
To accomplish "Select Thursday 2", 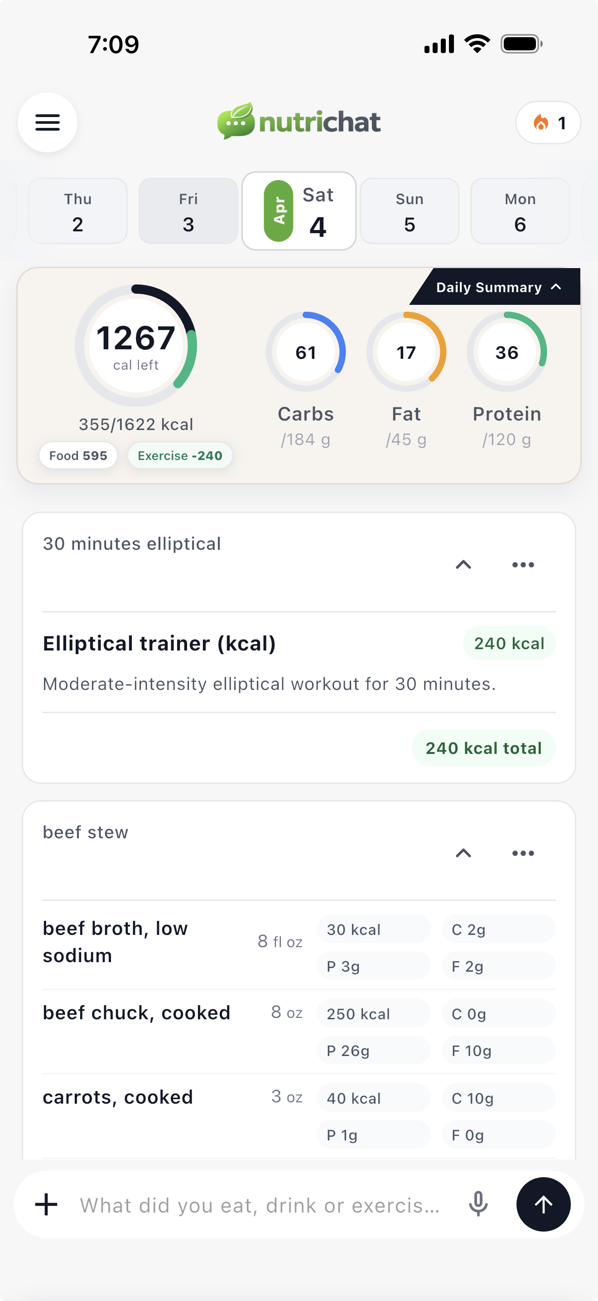I will 77,210.
